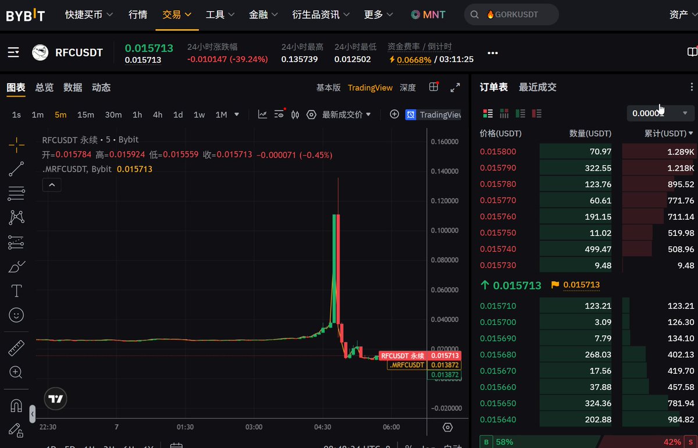Screen dimensions: 698x448
Task: Select the 1d timeframe
Action: (178, 114)
